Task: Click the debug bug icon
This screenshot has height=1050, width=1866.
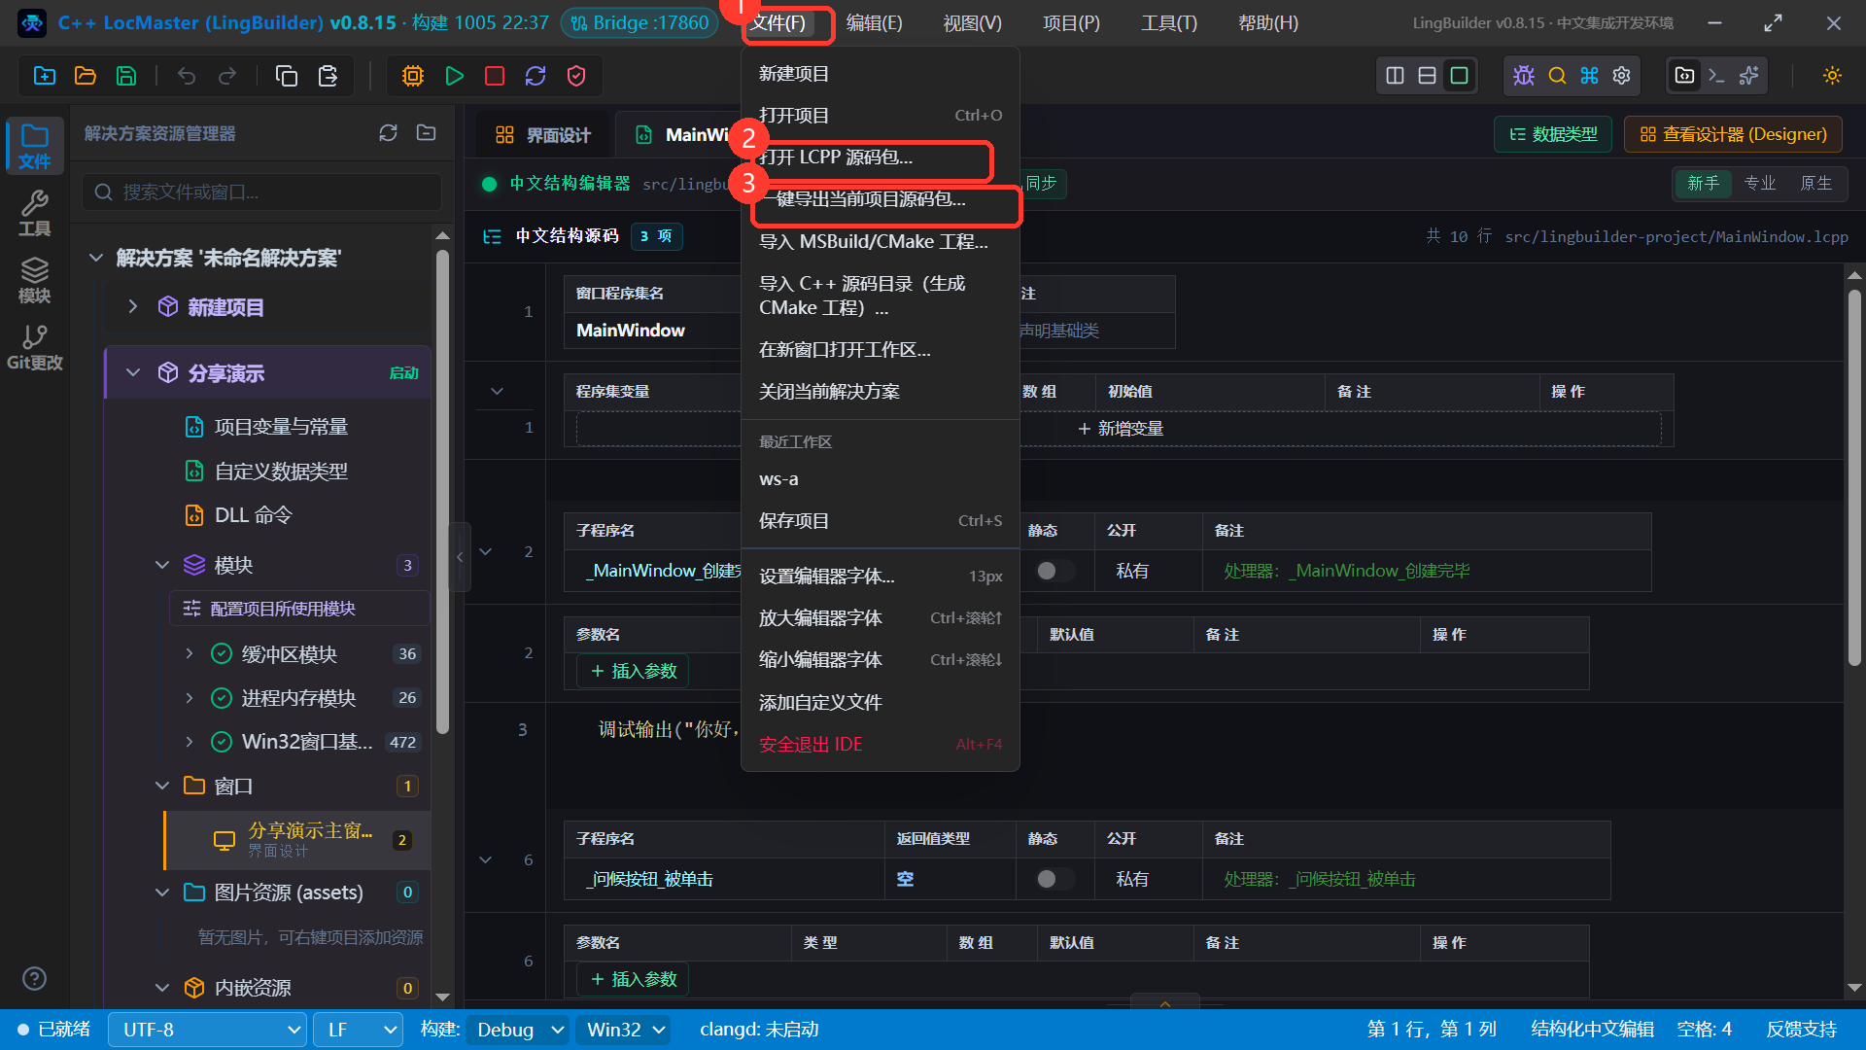Action: point(1524,76)
